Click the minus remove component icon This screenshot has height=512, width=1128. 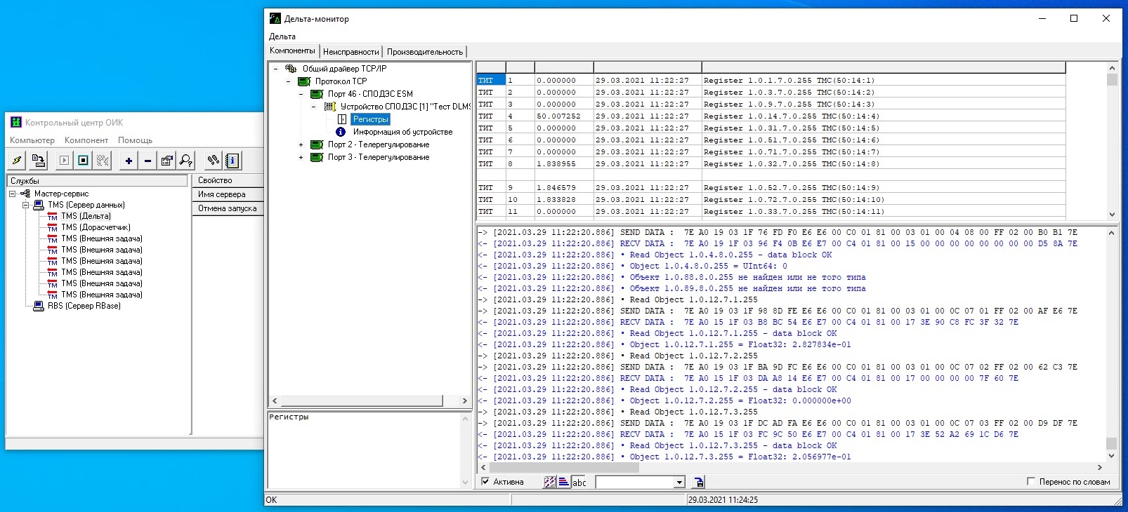pyautogui.click(x=147, y=161)
